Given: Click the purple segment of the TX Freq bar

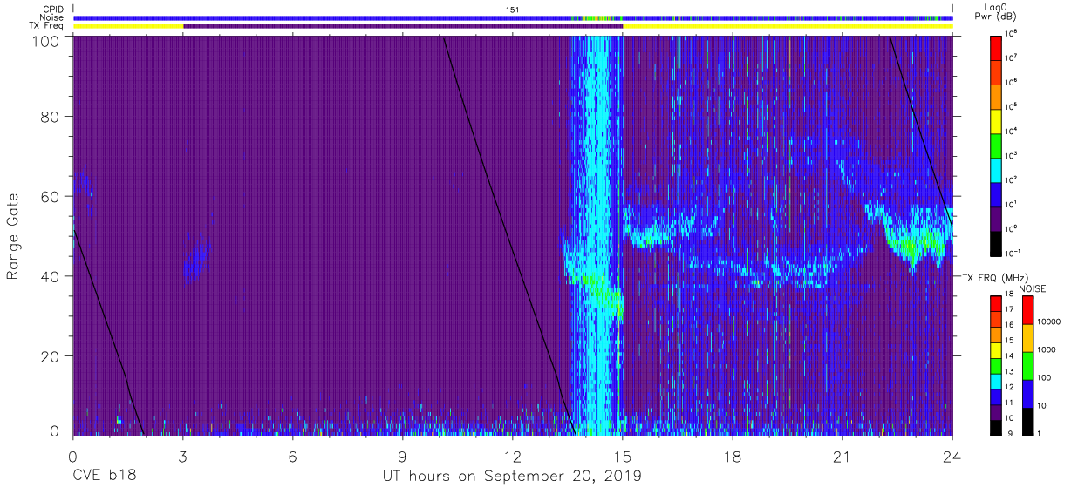Looking at the screenshot, I should 403,26.
